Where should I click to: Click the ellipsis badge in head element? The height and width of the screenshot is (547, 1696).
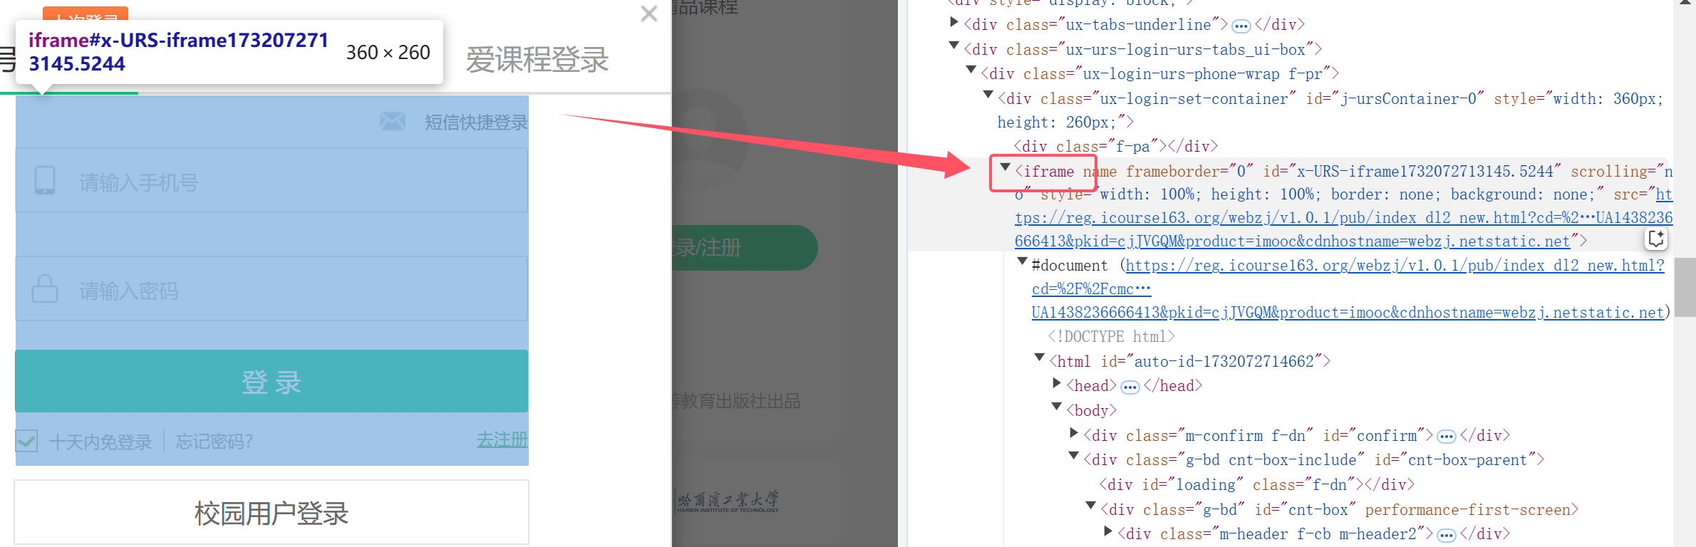pos(1130,387)
